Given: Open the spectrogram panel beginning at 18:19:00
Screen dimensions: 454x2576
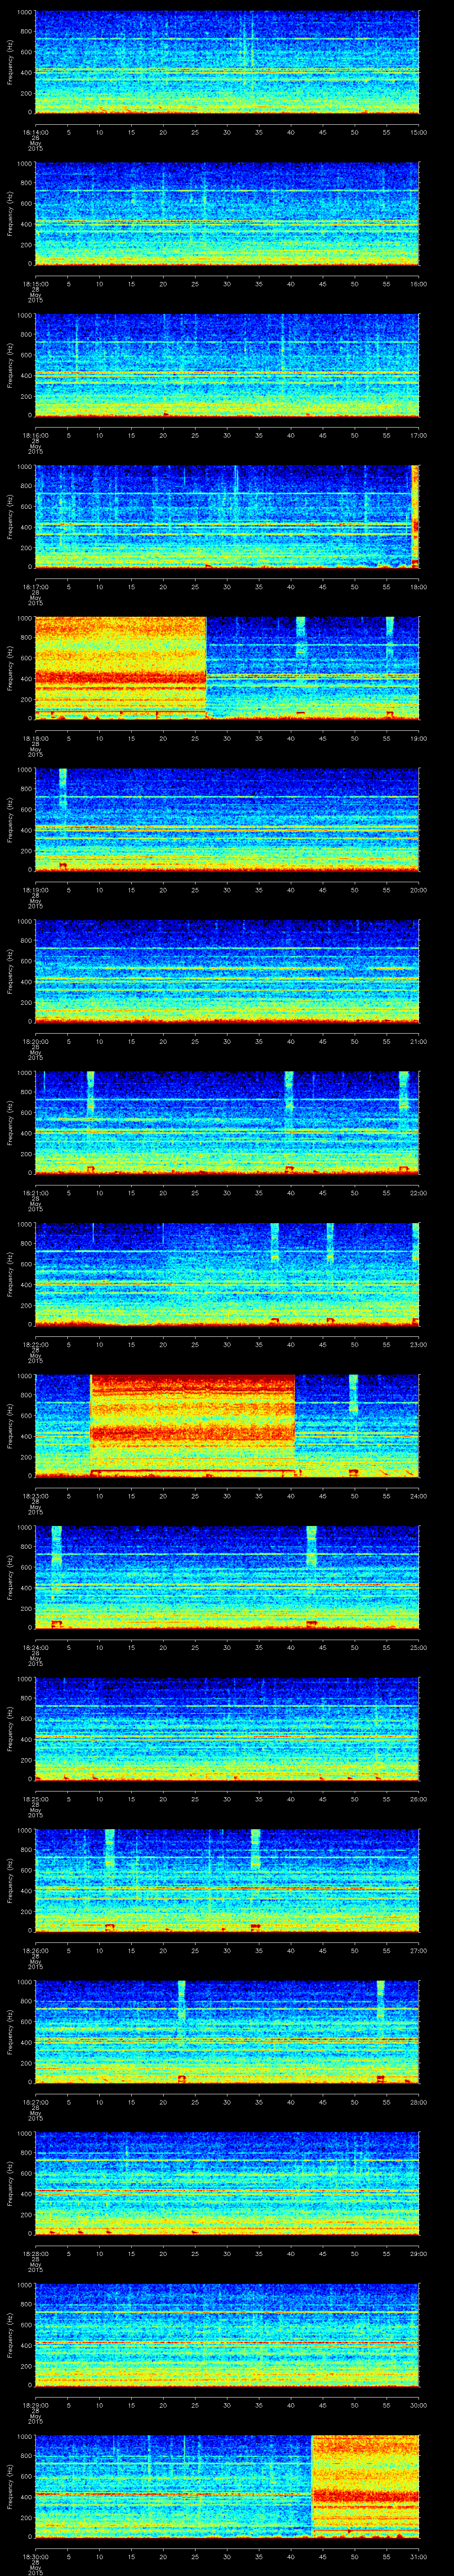Looking at the screenshot, I should click(227, 820).
